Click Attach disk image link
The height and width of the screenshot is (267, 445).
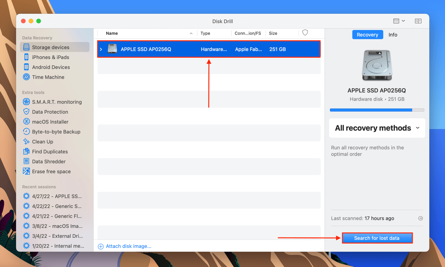128,246
